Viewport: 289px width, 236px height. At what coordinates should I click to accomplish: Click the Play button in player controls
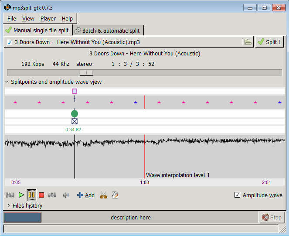[21, 195]
